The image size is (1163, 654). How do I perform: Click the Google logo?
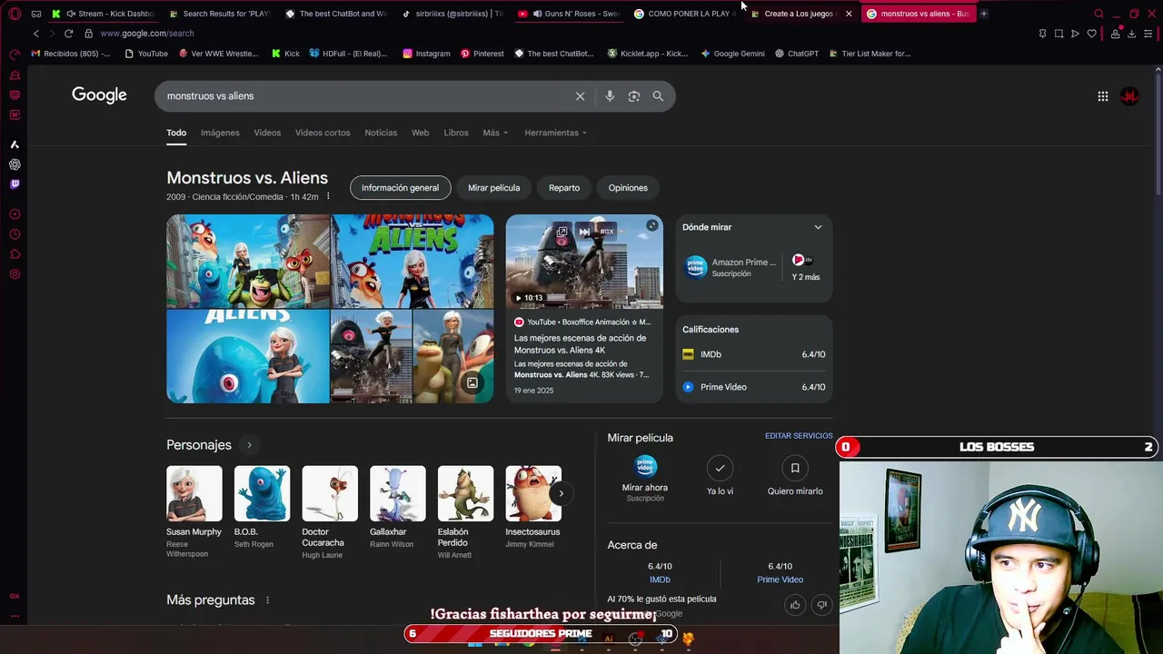click(x=99, y=95)
